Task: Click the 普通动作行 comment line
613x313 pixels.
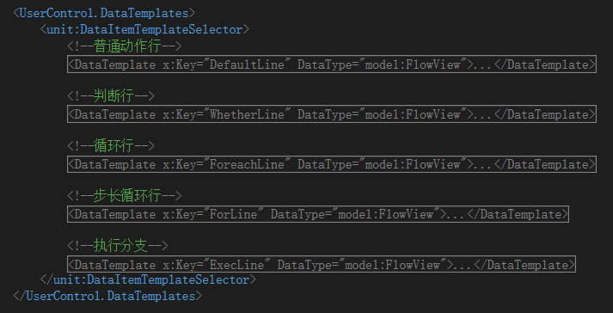Action: click(125, 46)
